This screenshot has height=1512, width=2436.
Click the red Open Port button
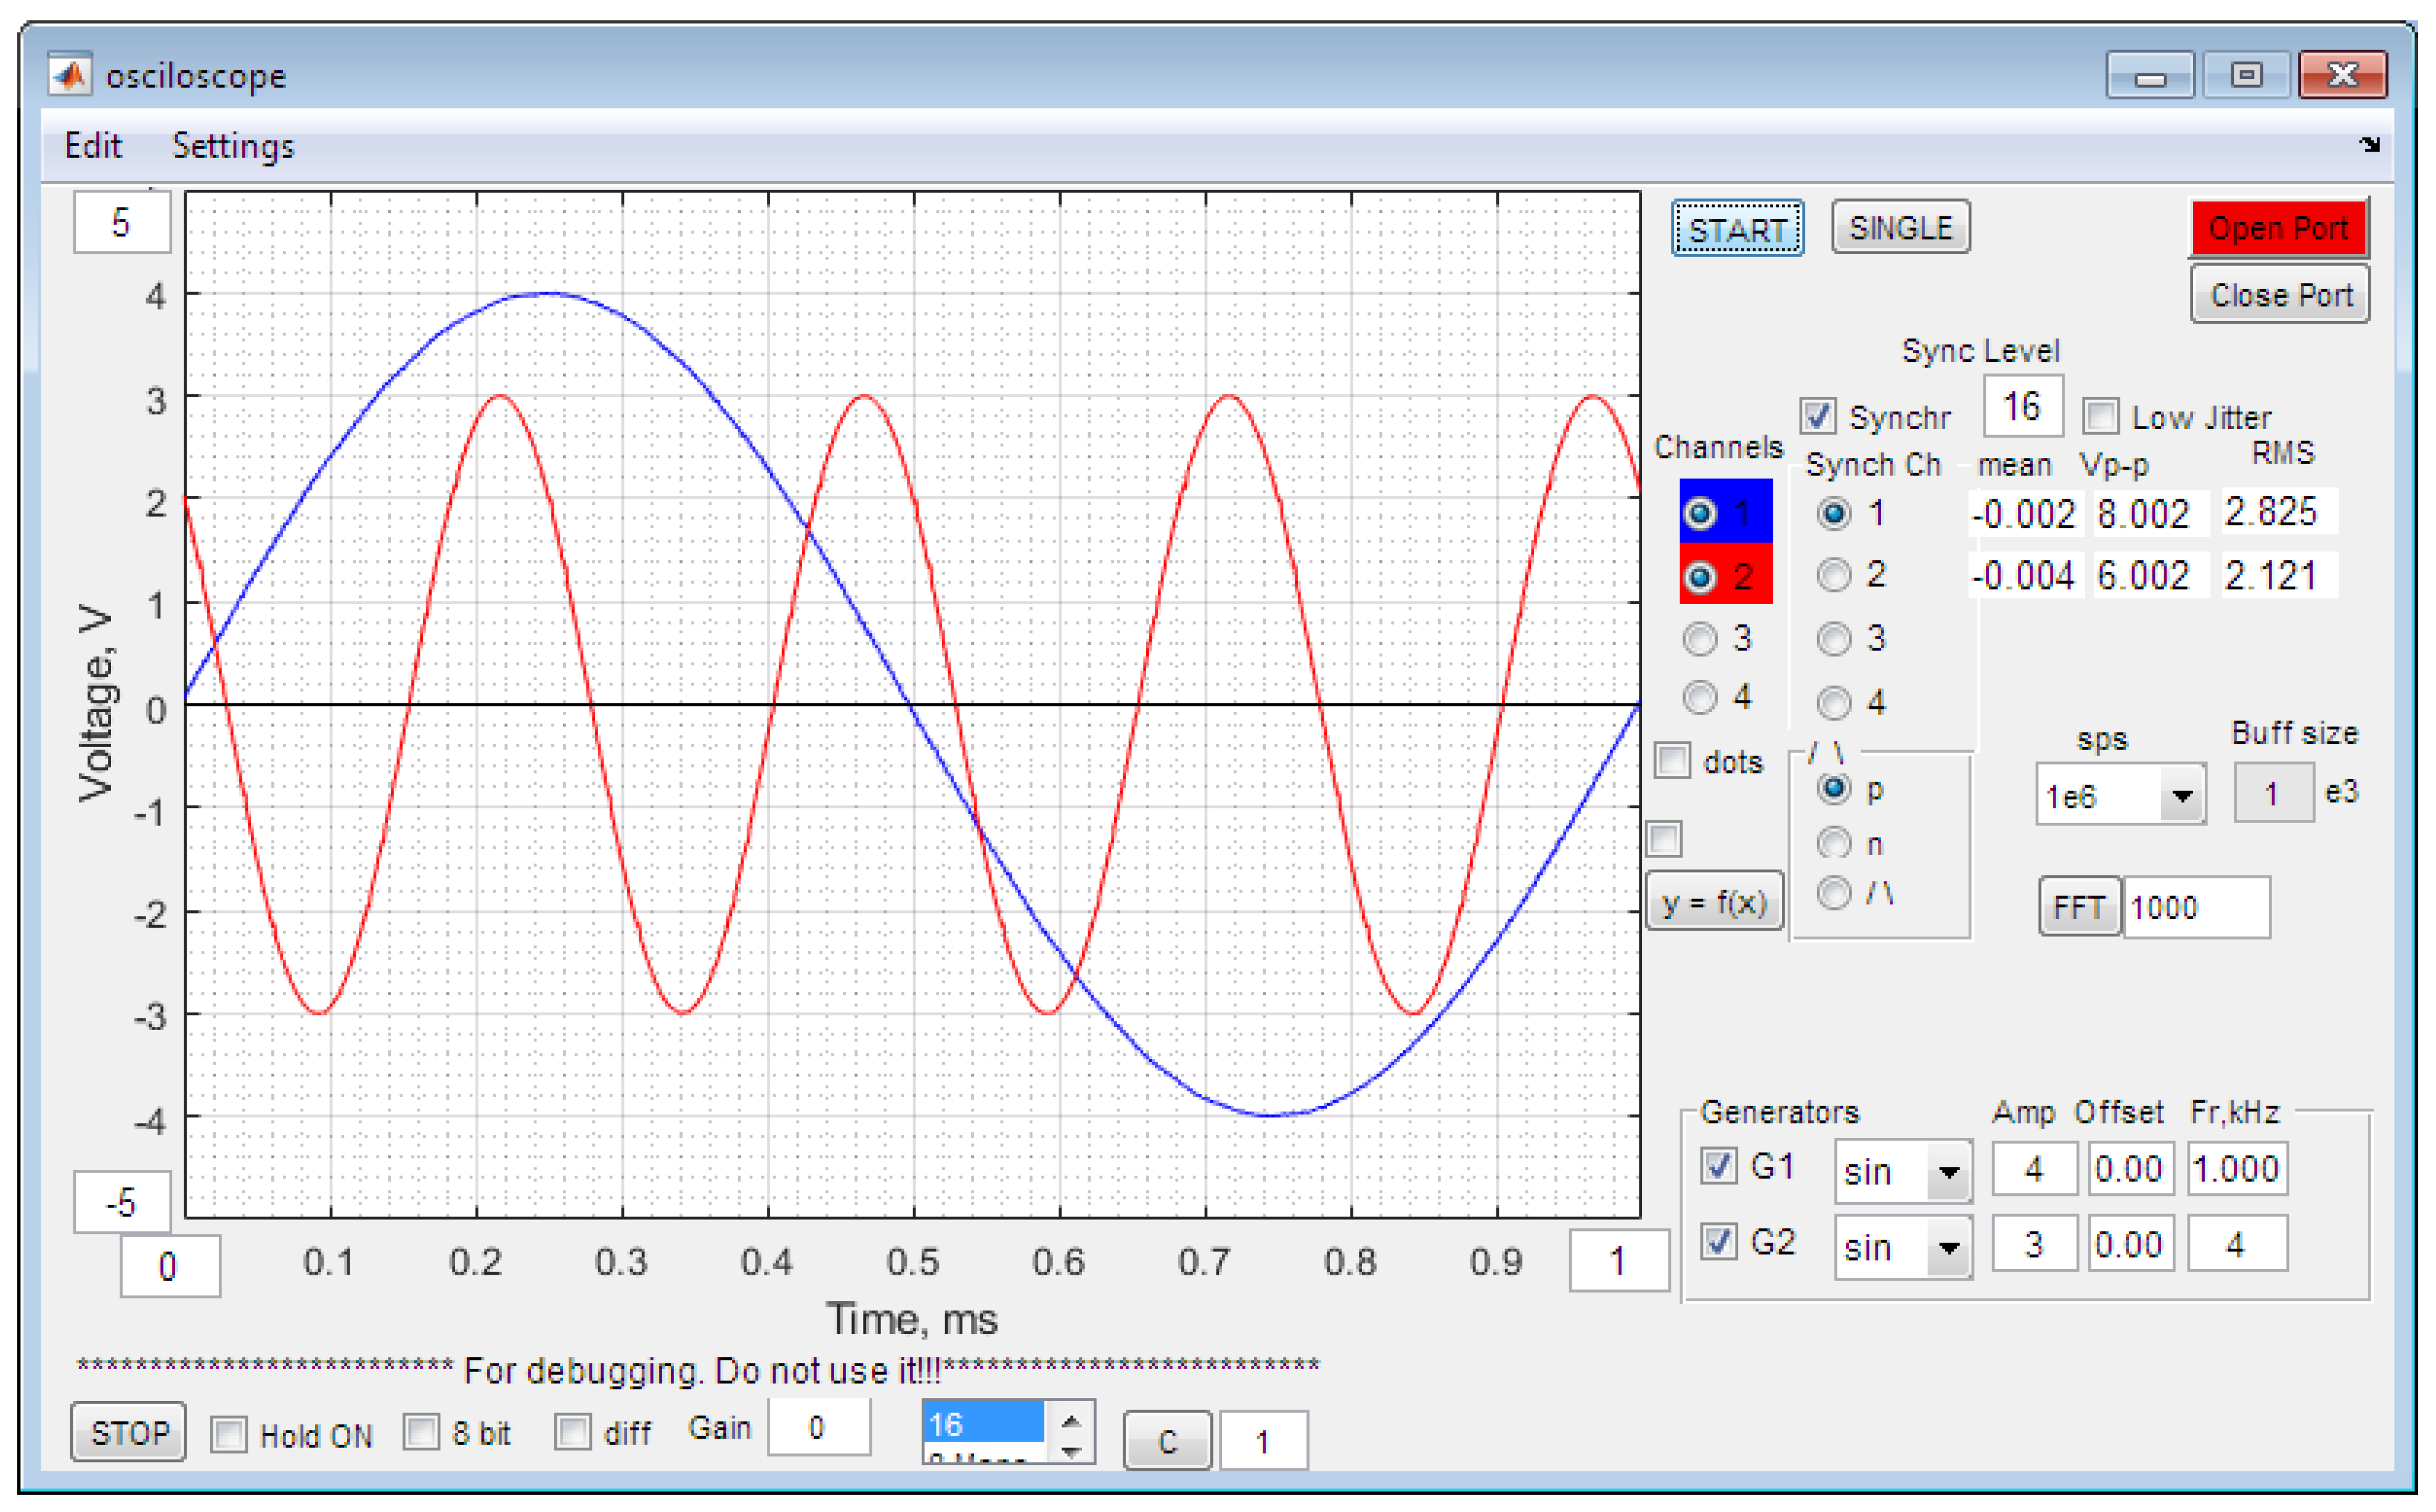point(2279,228)
